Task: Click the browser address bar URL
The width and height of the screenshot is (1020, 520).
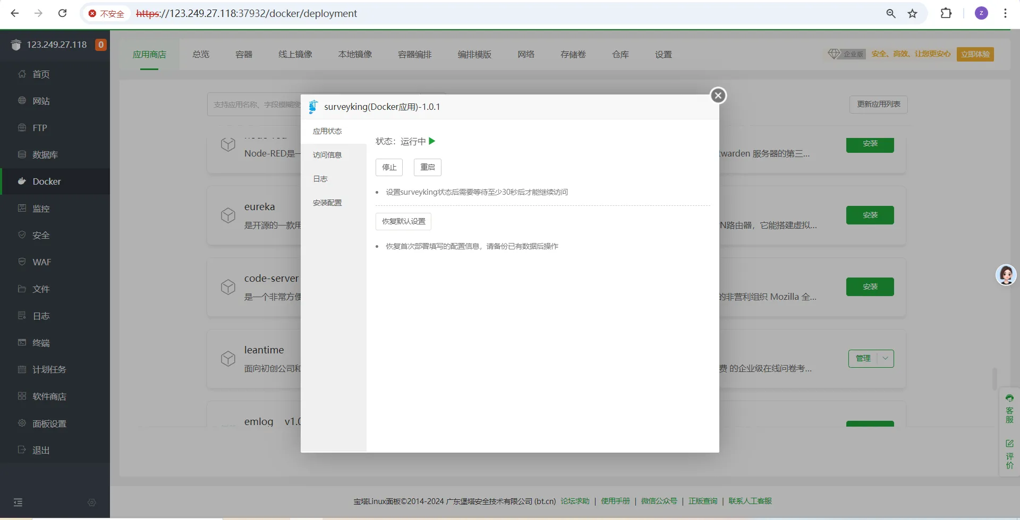Action: click(x=246, y=14)
